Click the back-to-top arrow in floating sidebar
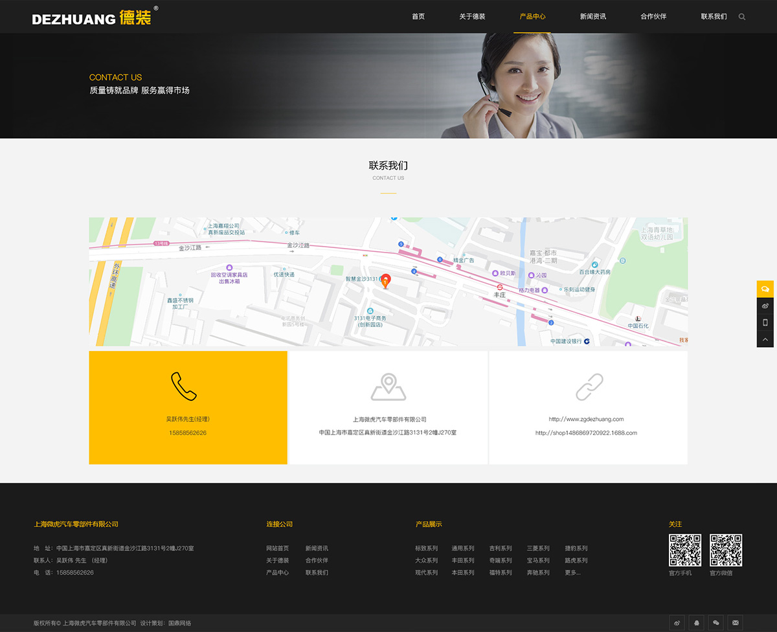 [x=765, y=339]
